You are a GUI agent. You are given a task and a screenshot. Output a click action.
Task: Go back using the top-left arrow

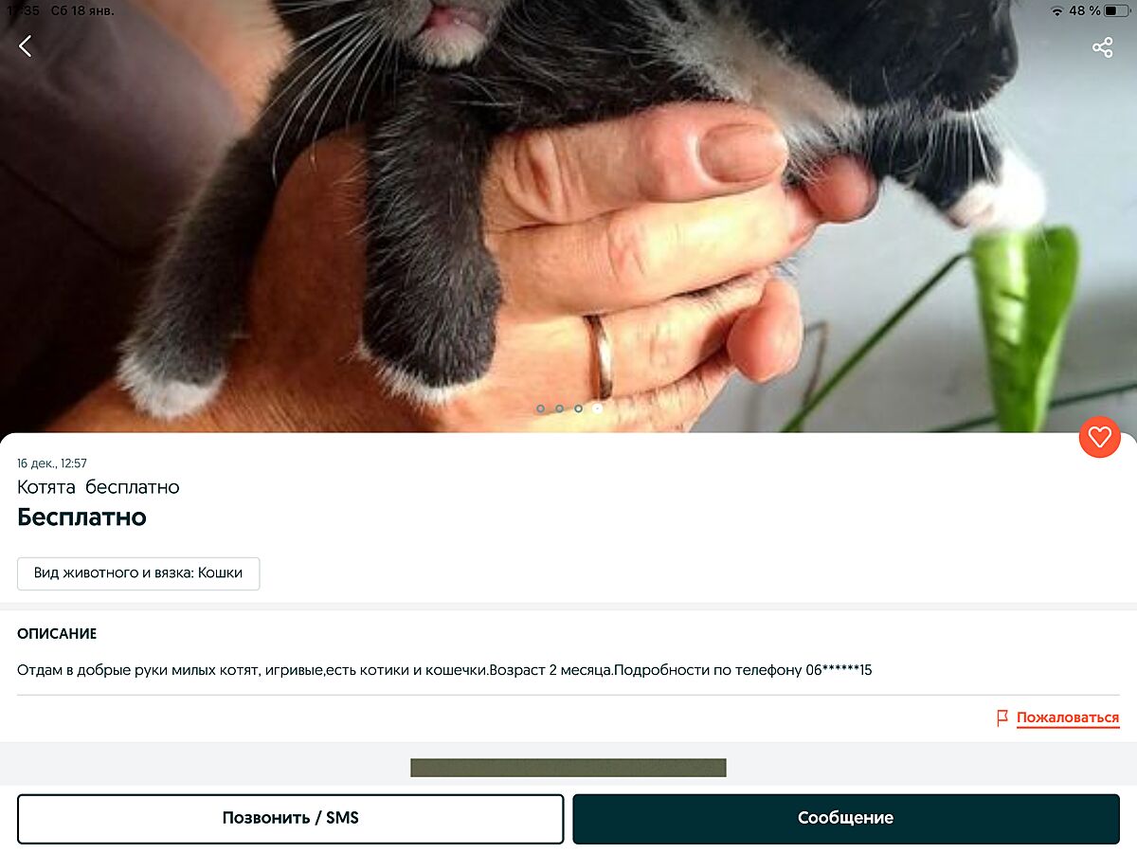tap(26, 45)
